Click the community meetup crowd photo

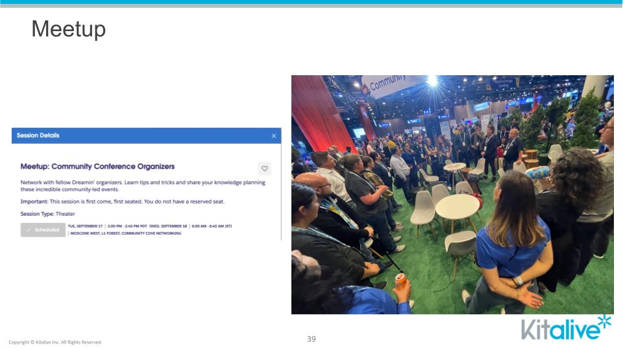[452, 195]
